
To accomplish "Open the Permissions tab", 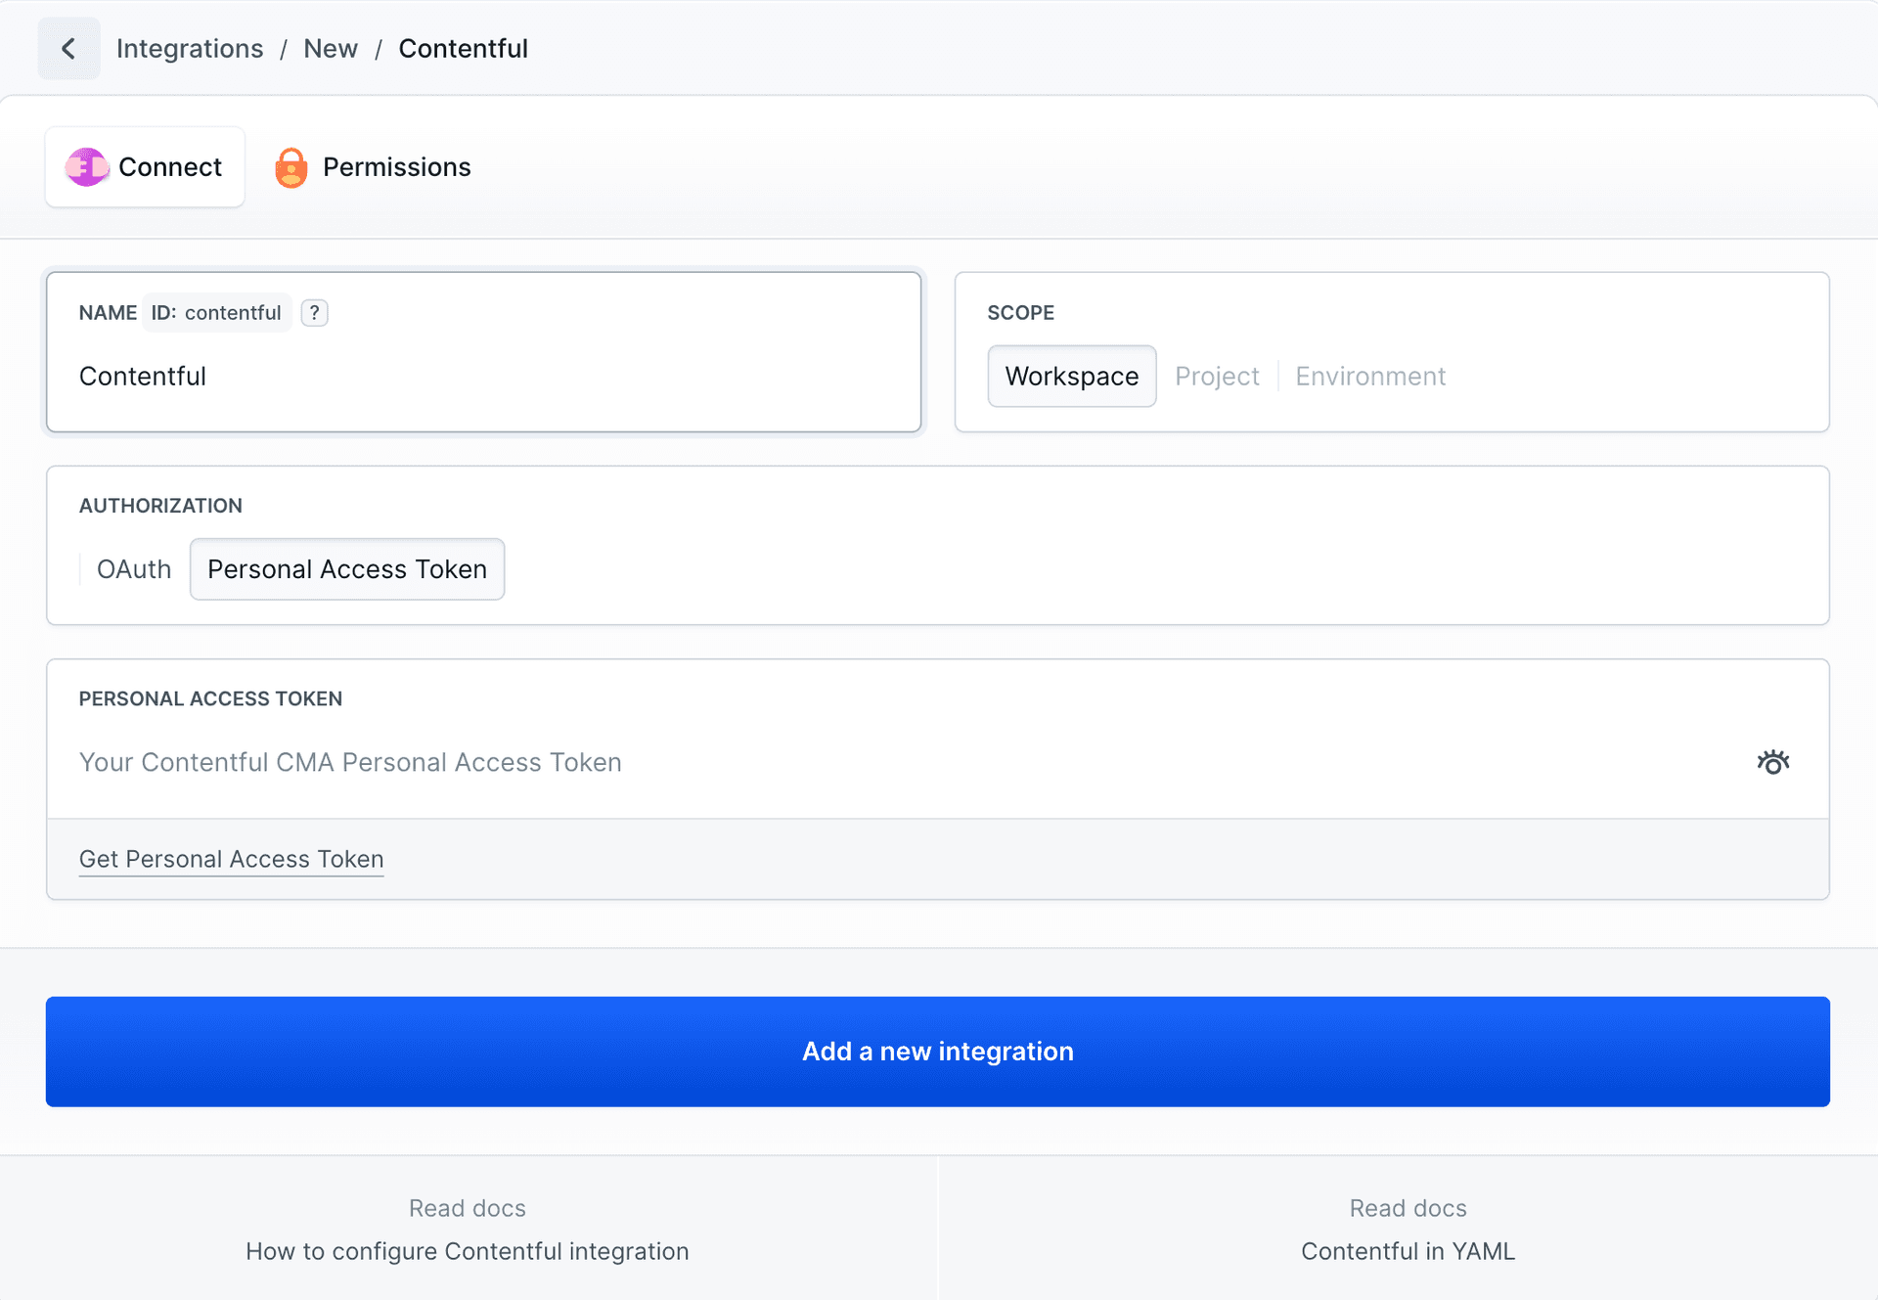I will coord(373,167).
